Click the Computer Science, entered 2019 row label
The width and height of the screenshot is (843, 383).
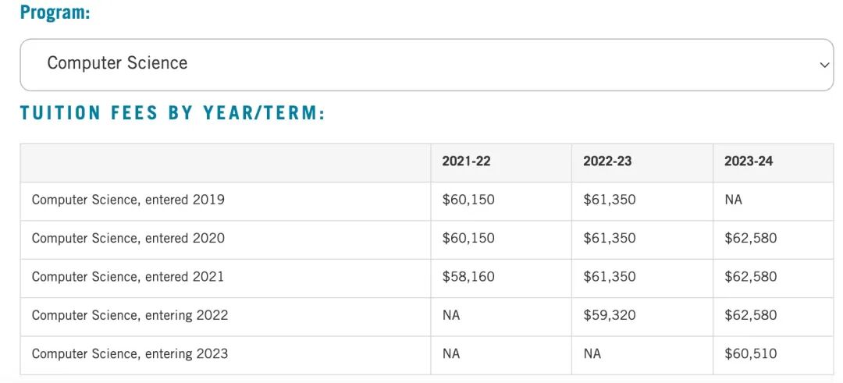128,200
